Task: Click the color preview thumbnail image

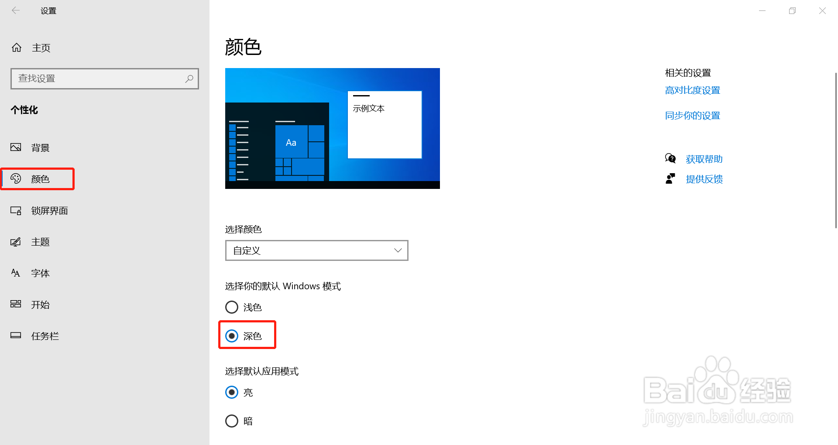Action: tap(333, 128)
